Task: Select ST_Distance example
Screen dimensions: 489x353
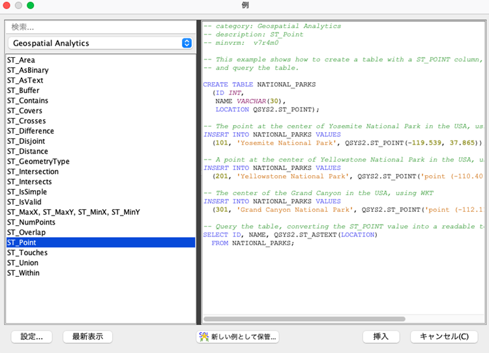Action: (x=27, y=151)
